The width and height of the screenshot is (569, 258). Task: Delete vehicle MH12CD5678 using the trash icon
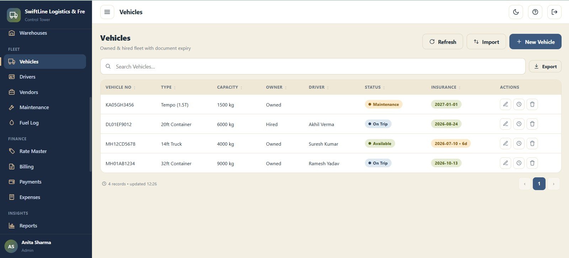tap(532, 144)
